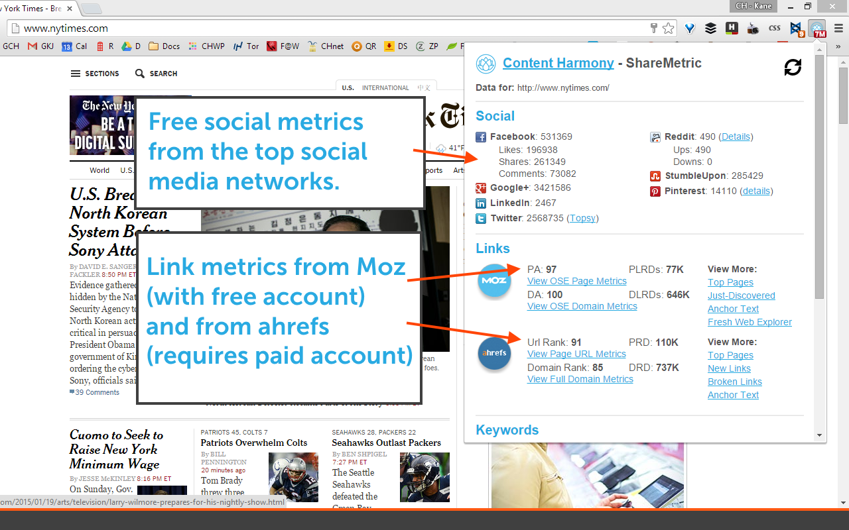Click the saved-password key icon in address bar
The width and height of the screenshot is (849, 530).
click(x=654, y=28)
